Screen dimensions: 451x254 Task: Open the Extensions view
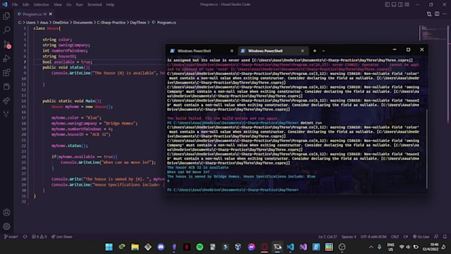(x=7, y=72)
